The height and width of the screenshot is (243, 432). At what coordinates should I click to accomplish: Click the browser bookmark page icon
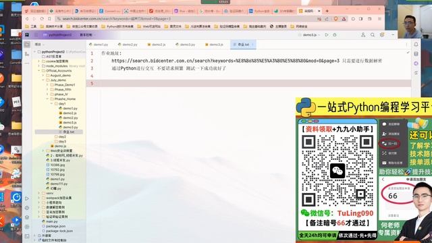coord(49,19)
